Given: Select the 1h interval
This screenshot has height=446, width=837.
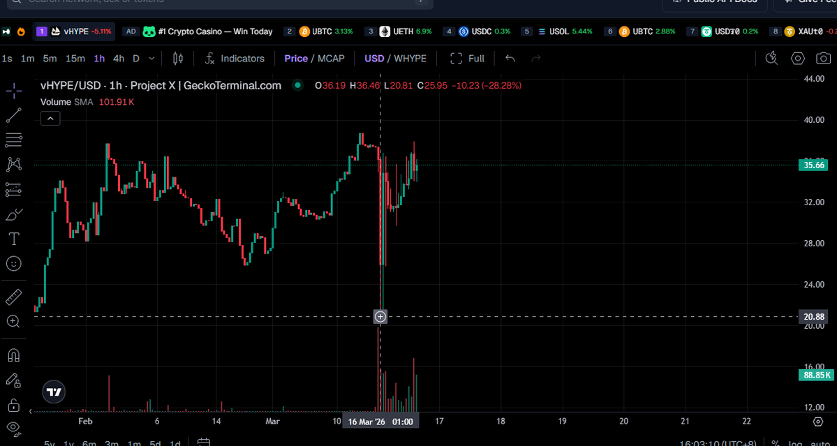Looking at the screenshot, I should [99, 59].
